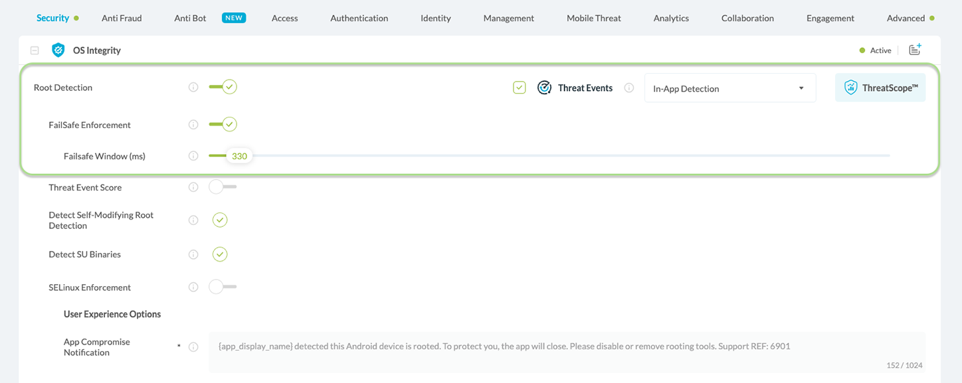Viewport: 962px width, 383px height.
Task: Click info icon for SELinux Enforcement
Action: point(193,287)
